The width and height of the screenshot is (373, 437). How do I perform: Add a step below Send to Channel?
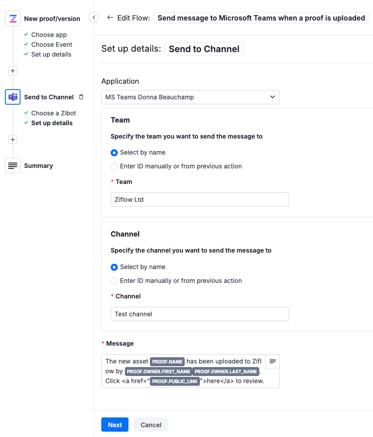point(12,139)
